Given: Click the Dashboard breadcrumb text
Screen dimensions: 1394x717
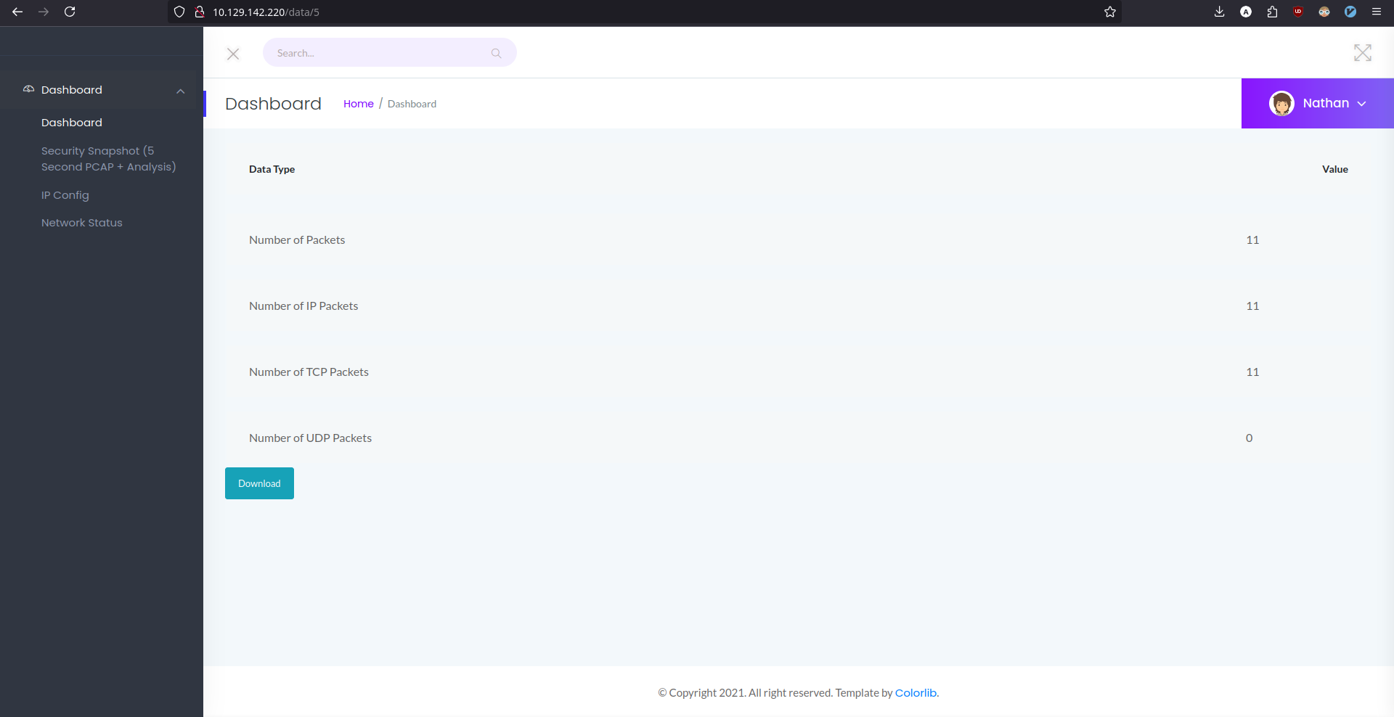Looking at the screenshot, I should coord(412,104).
